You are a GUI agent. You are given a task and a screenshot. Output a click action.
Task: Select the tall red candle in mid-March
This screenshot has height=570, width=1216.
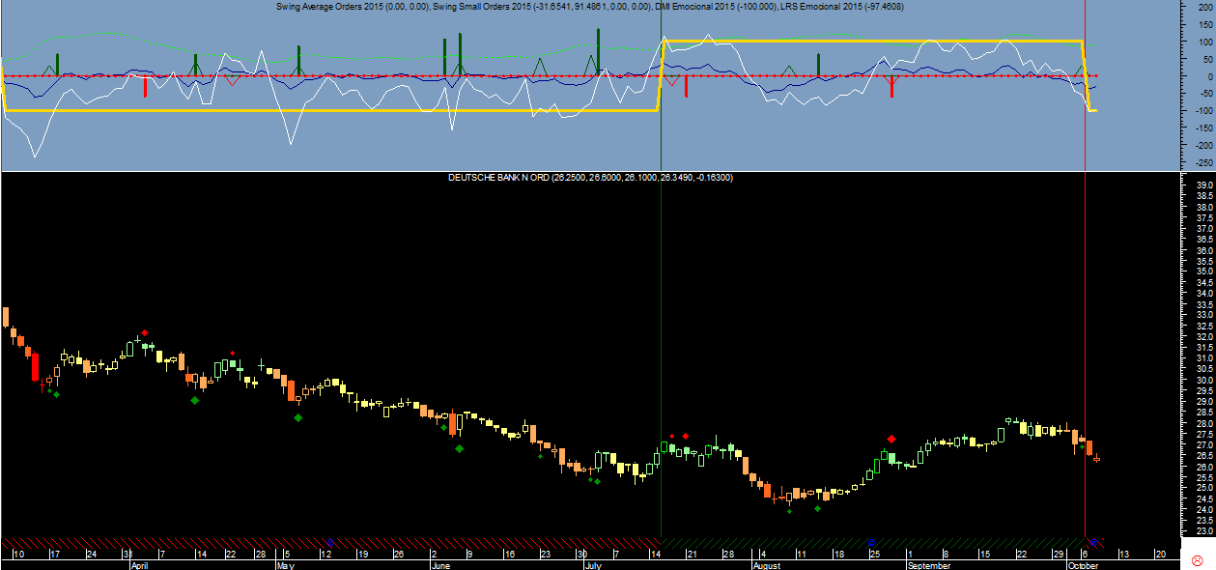(x=35, y=367)
